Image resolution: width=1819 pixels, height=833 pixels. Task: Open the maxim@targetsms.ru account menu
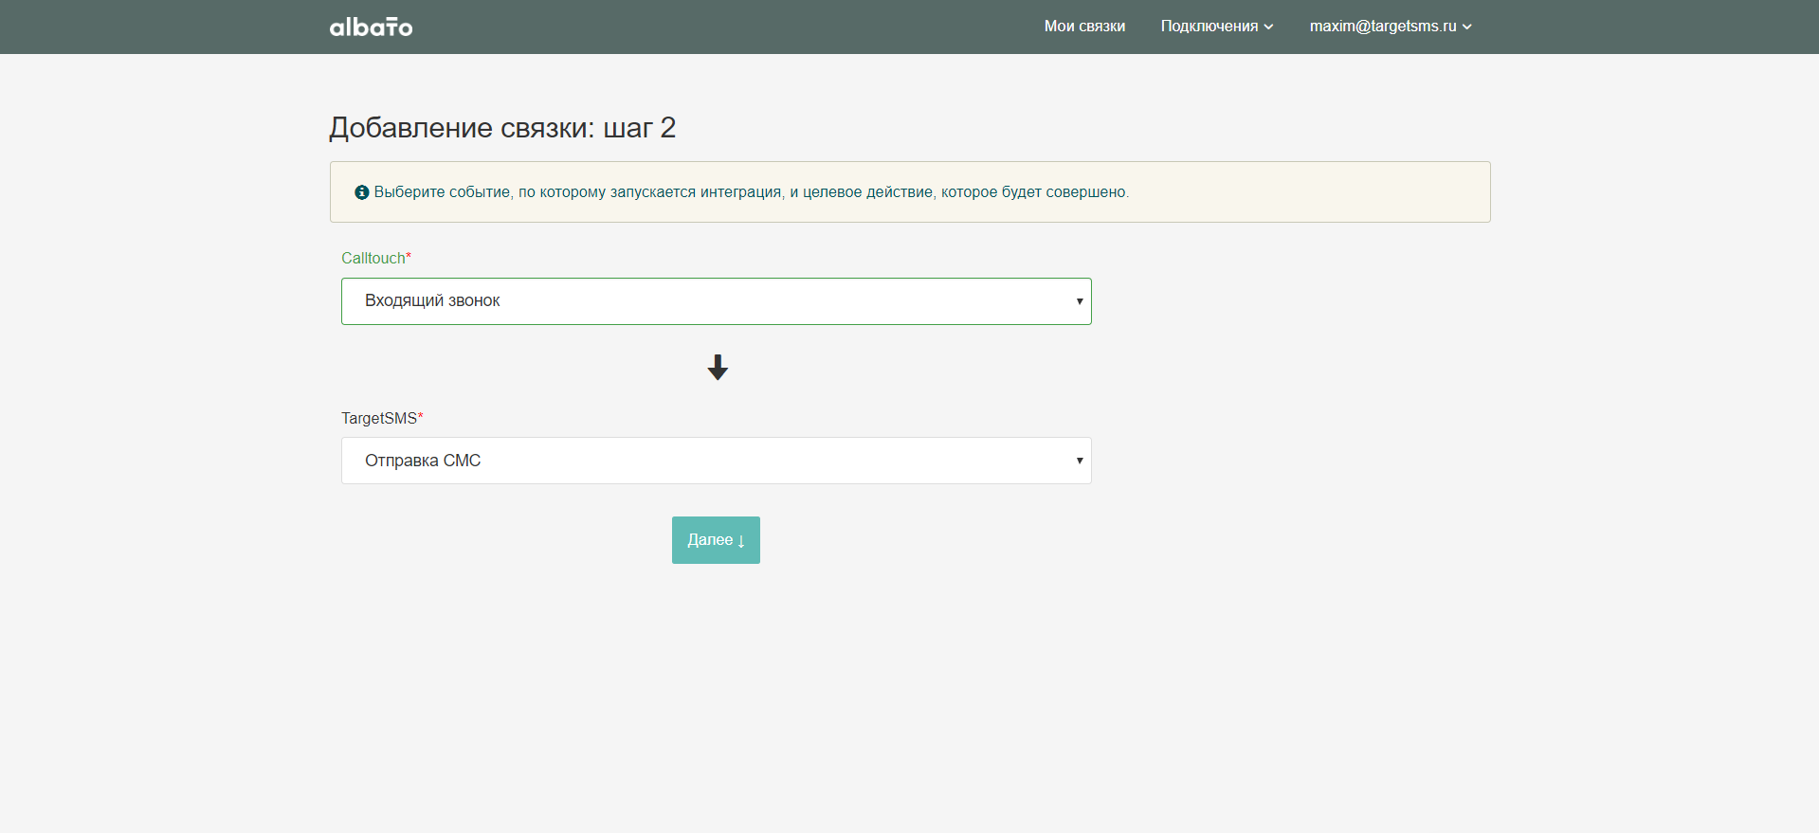[1391, 27]
